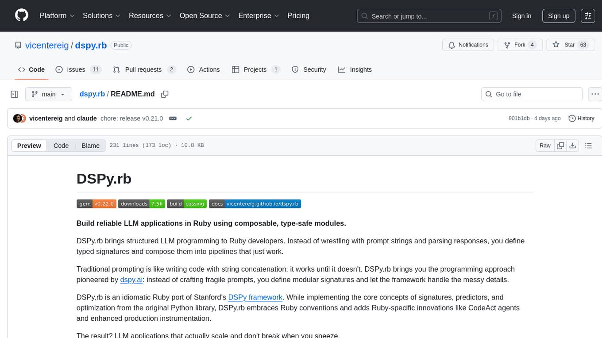Expand the Enterprise menu
Image resolution: width=602 pixels, height=338 pixels.
(x=259, y=15)
